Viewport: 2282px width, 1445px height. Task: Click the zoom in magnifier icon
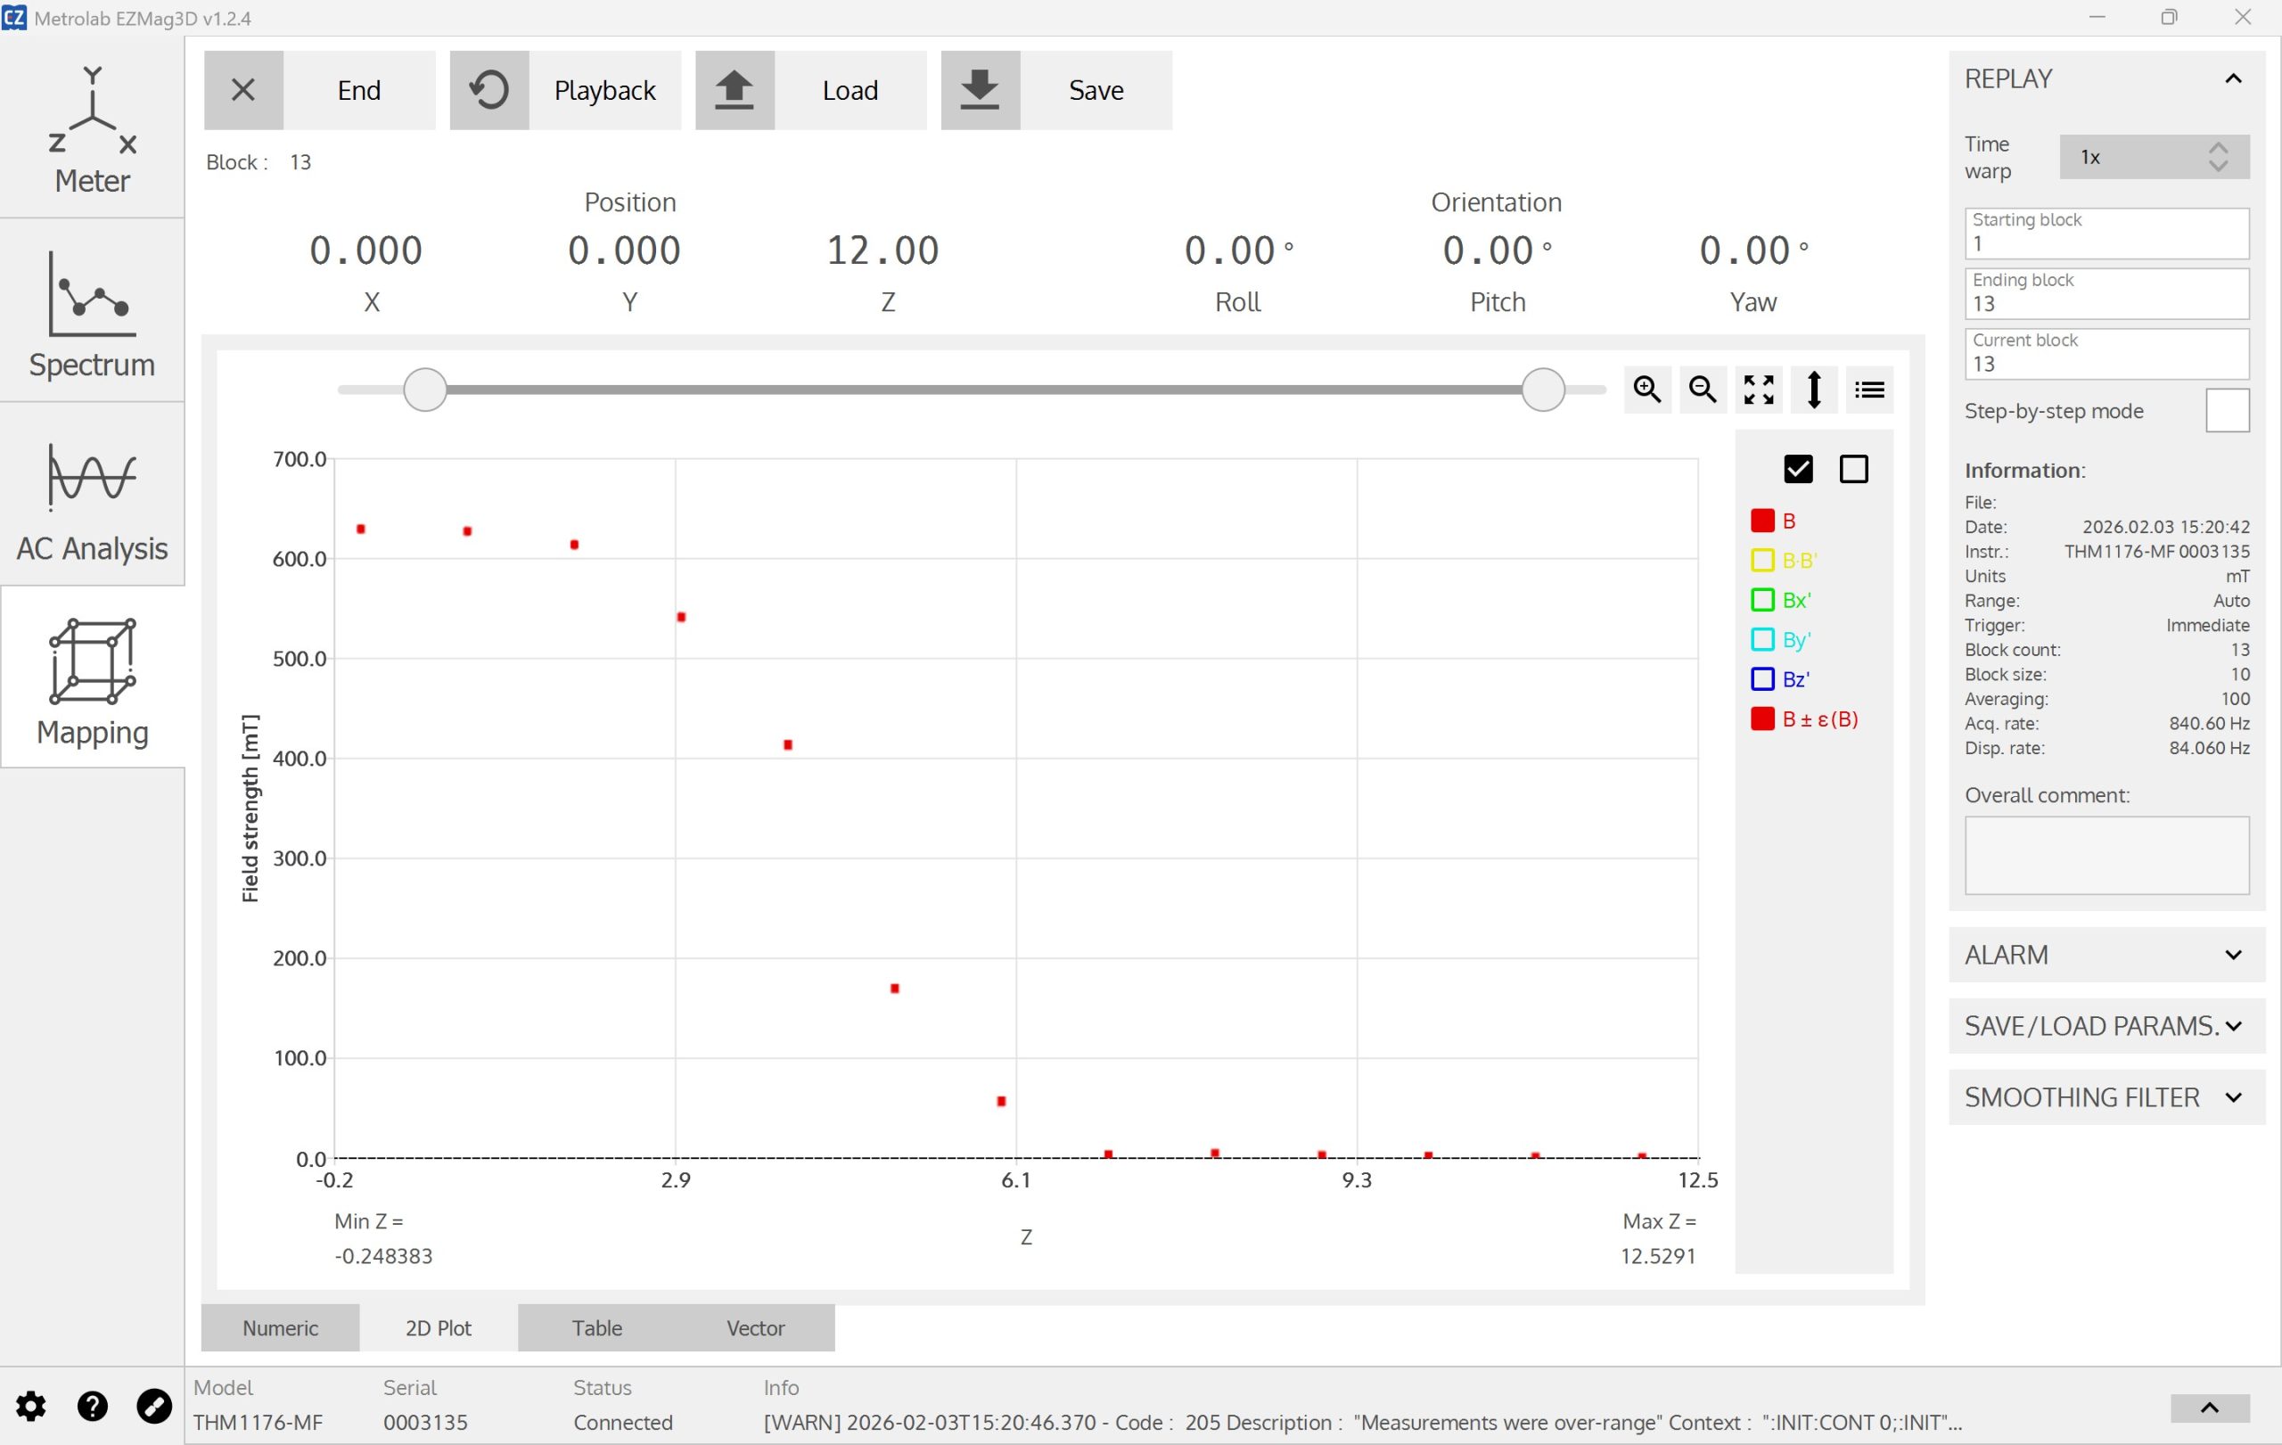point(1646,390)
